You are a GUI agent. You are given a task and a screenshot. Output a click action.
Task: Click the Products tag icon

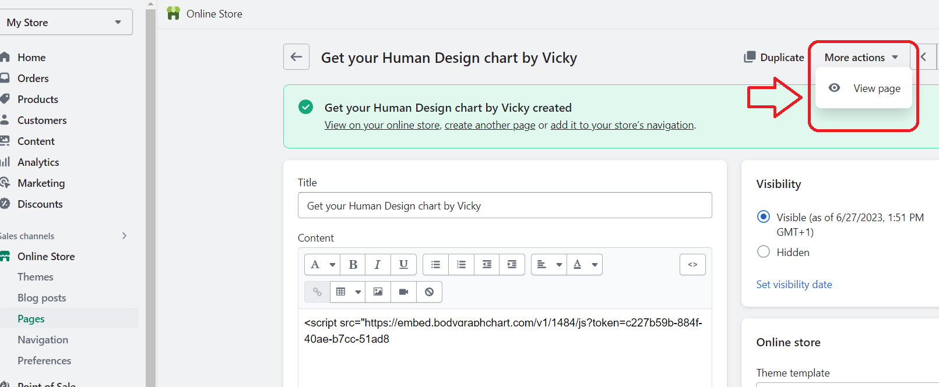pos(5,99)
